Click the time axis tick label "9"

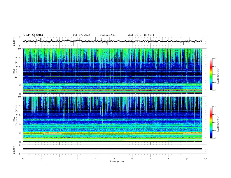point(187,159)
